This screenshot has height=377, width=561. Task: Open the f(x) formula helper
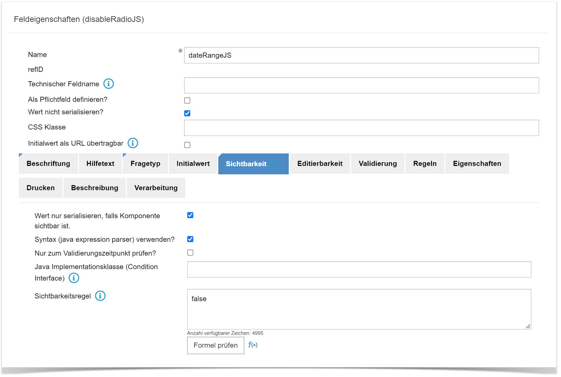click(x=253, y=345)
